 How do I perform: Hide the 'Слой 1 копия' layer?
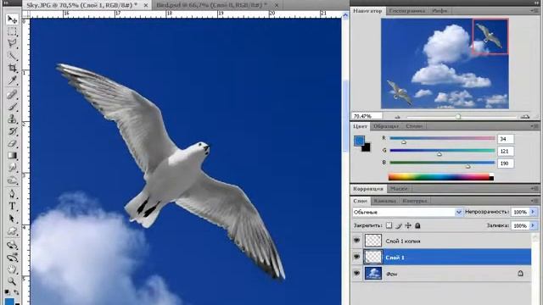(x=356, y=241)
